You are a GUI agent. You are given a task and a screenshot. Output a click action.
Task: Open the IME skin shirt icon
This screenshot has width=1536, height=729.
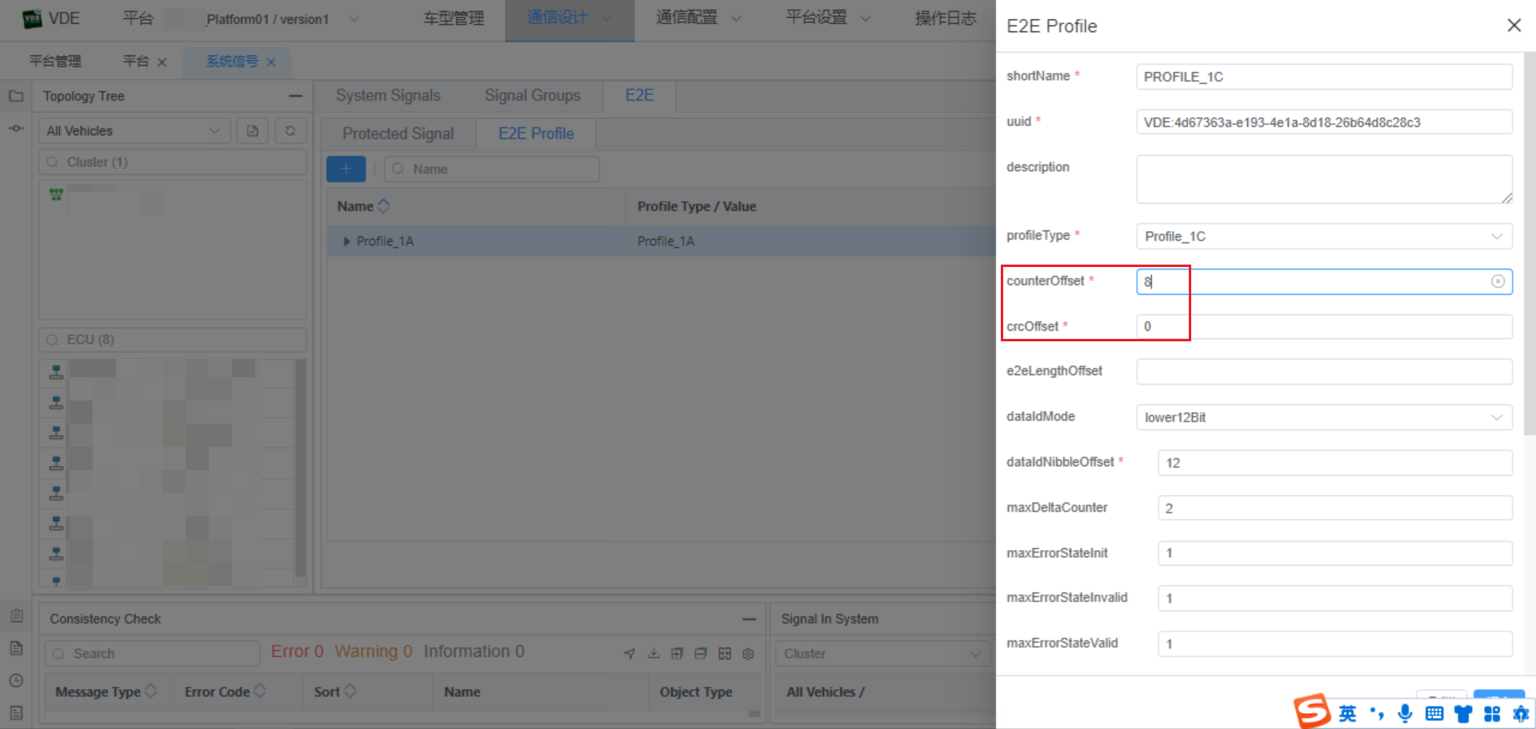pos(1463,713)
